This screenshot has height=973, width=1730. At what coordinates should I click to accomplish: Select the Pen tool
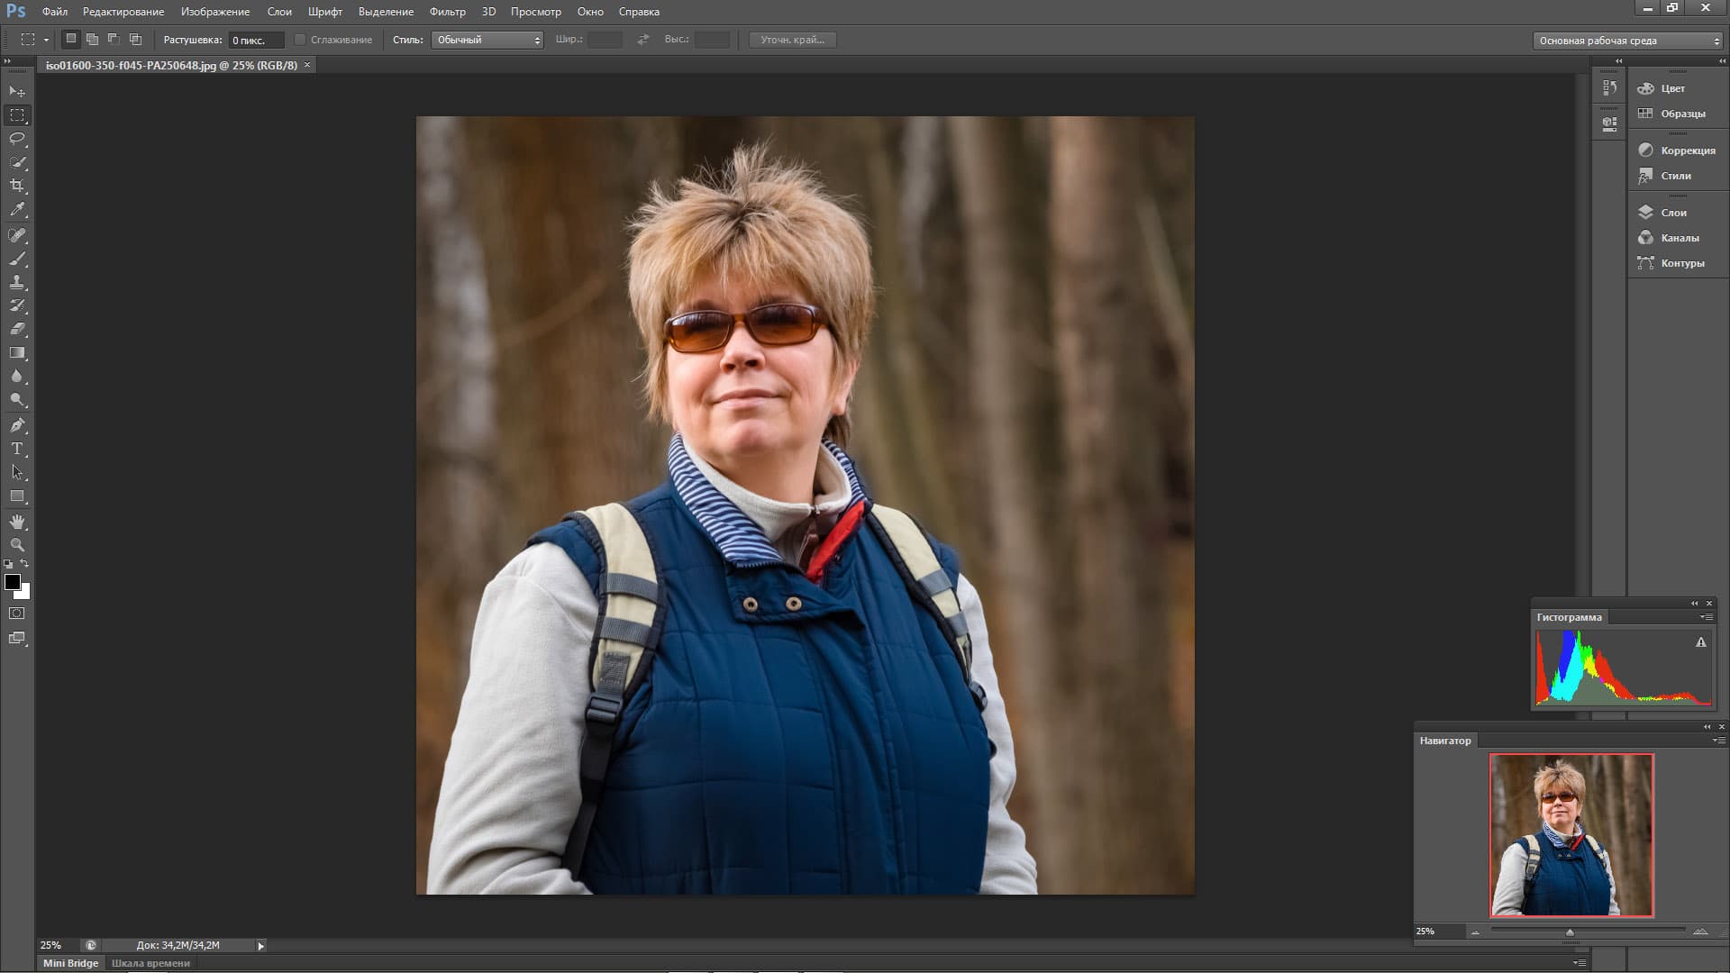click(17, 424)
